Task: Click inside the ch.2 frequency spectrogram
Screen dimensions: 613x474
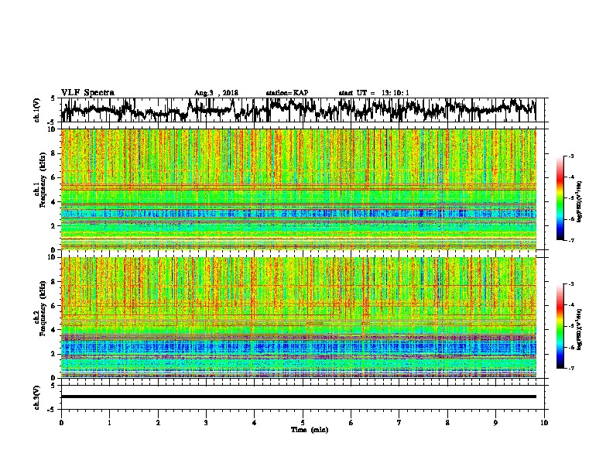Action: click(298, 318)
